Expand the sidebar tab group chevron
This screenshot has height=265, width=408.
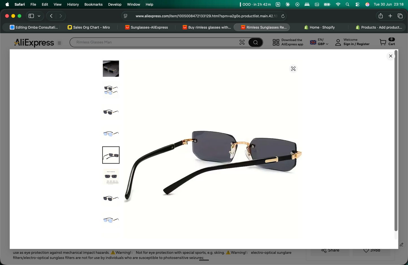point(39,16)
